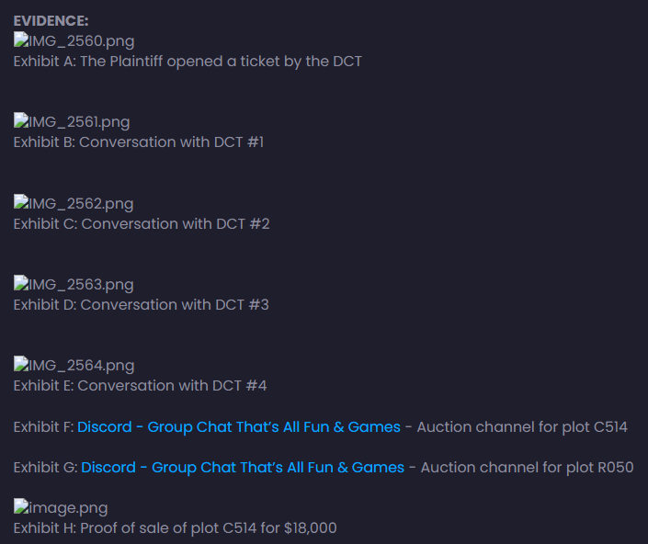Open the broken IMG_2560.png image

(x=74, y=41)
